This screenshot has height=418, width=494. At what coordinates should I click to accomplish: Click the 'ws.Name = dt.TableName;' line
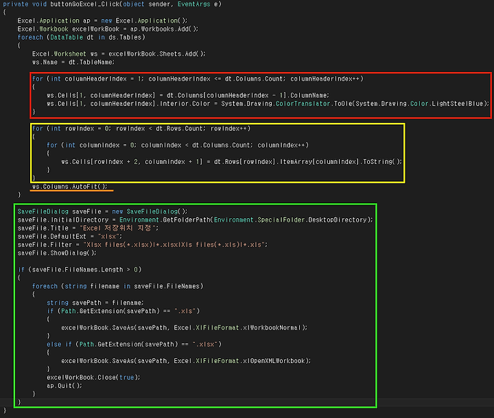73,62
